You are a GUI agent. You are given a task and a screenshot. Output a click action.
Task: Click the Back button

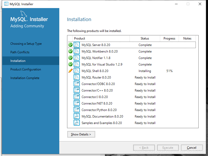tap(144, 147)
